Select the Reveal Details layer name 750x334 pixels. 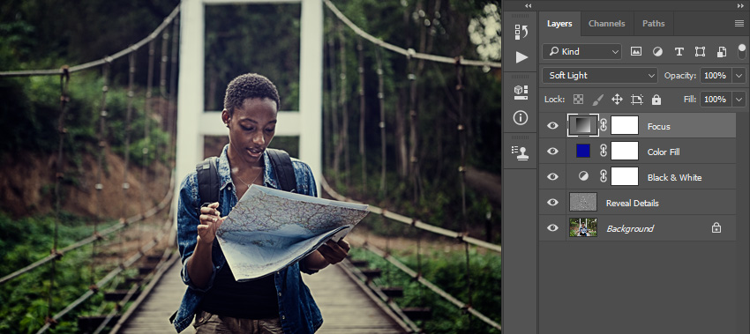click(x=633, y=203)
